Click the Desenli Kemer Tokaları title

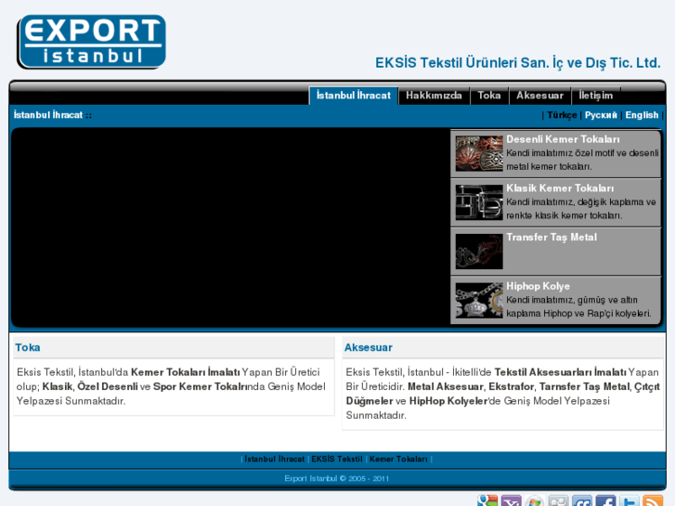(x=563, y=139)
